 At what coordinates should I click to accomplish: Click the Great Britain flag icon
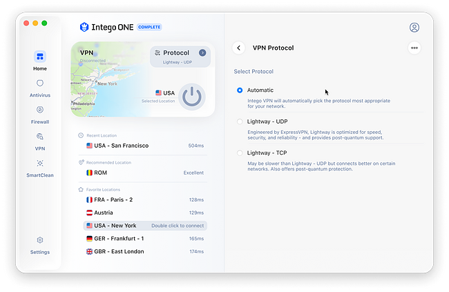89,252
